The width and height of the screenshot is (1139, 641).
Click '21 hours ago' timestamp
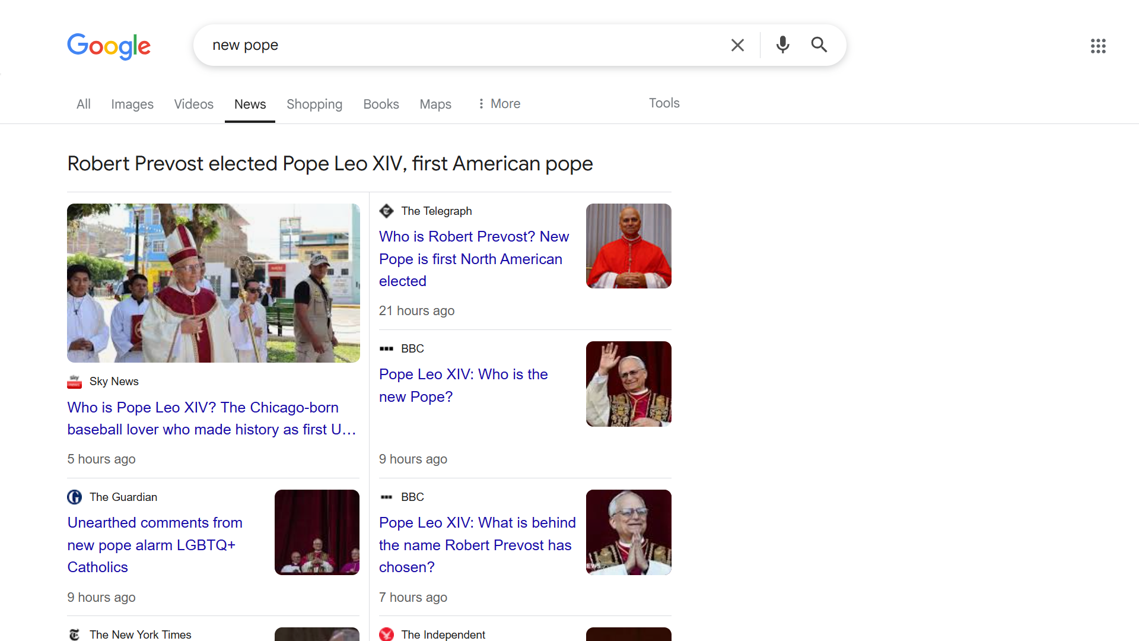[x=417, y=311]
